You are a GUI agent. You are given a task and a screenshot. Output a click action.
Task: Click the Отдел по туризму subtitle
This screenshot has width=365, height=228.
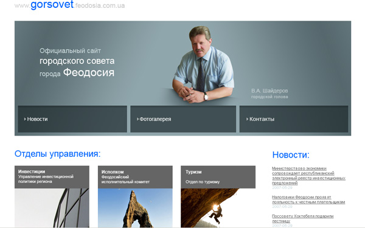pos(203,182)
